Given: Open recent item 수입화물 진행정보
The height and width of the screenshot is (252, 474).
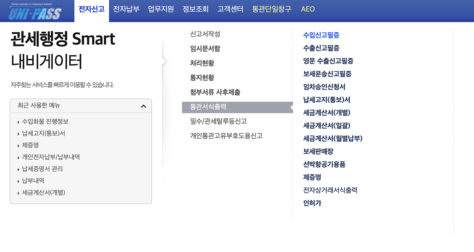Looking at the screenshot, I should (x=45, y=121).
